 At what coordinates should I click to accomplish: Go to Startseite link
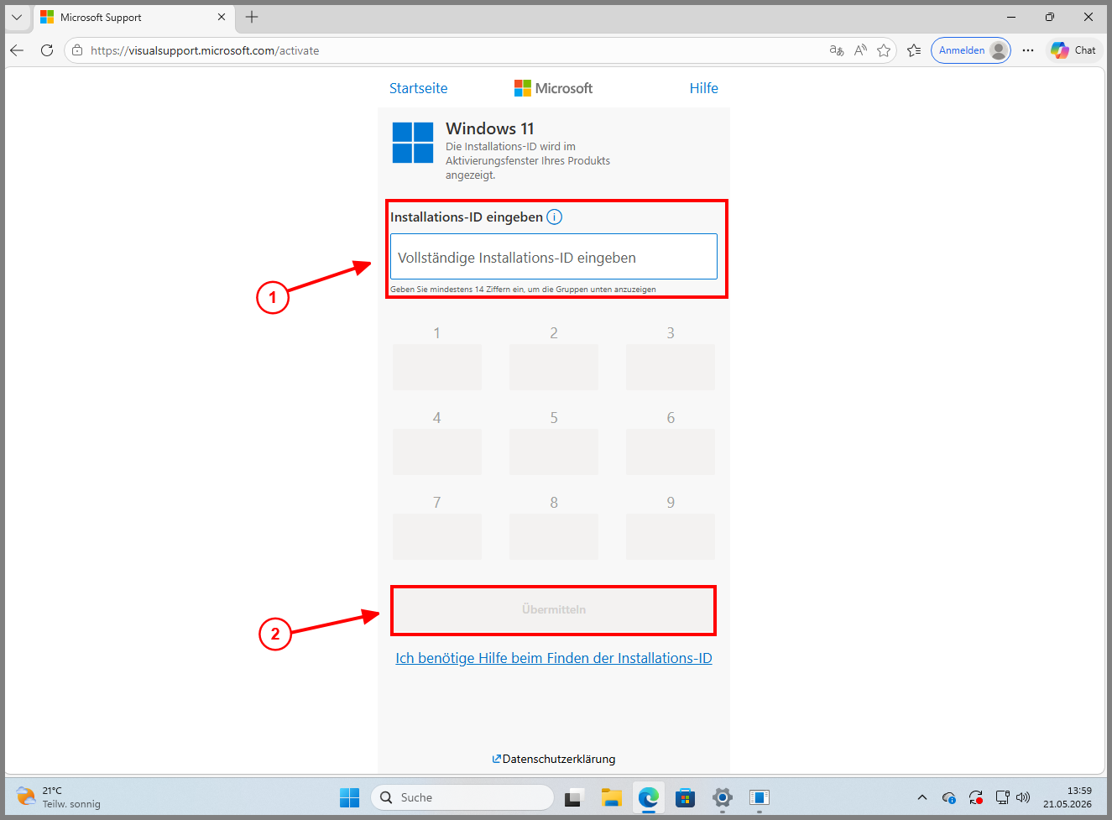click(418, 88)
